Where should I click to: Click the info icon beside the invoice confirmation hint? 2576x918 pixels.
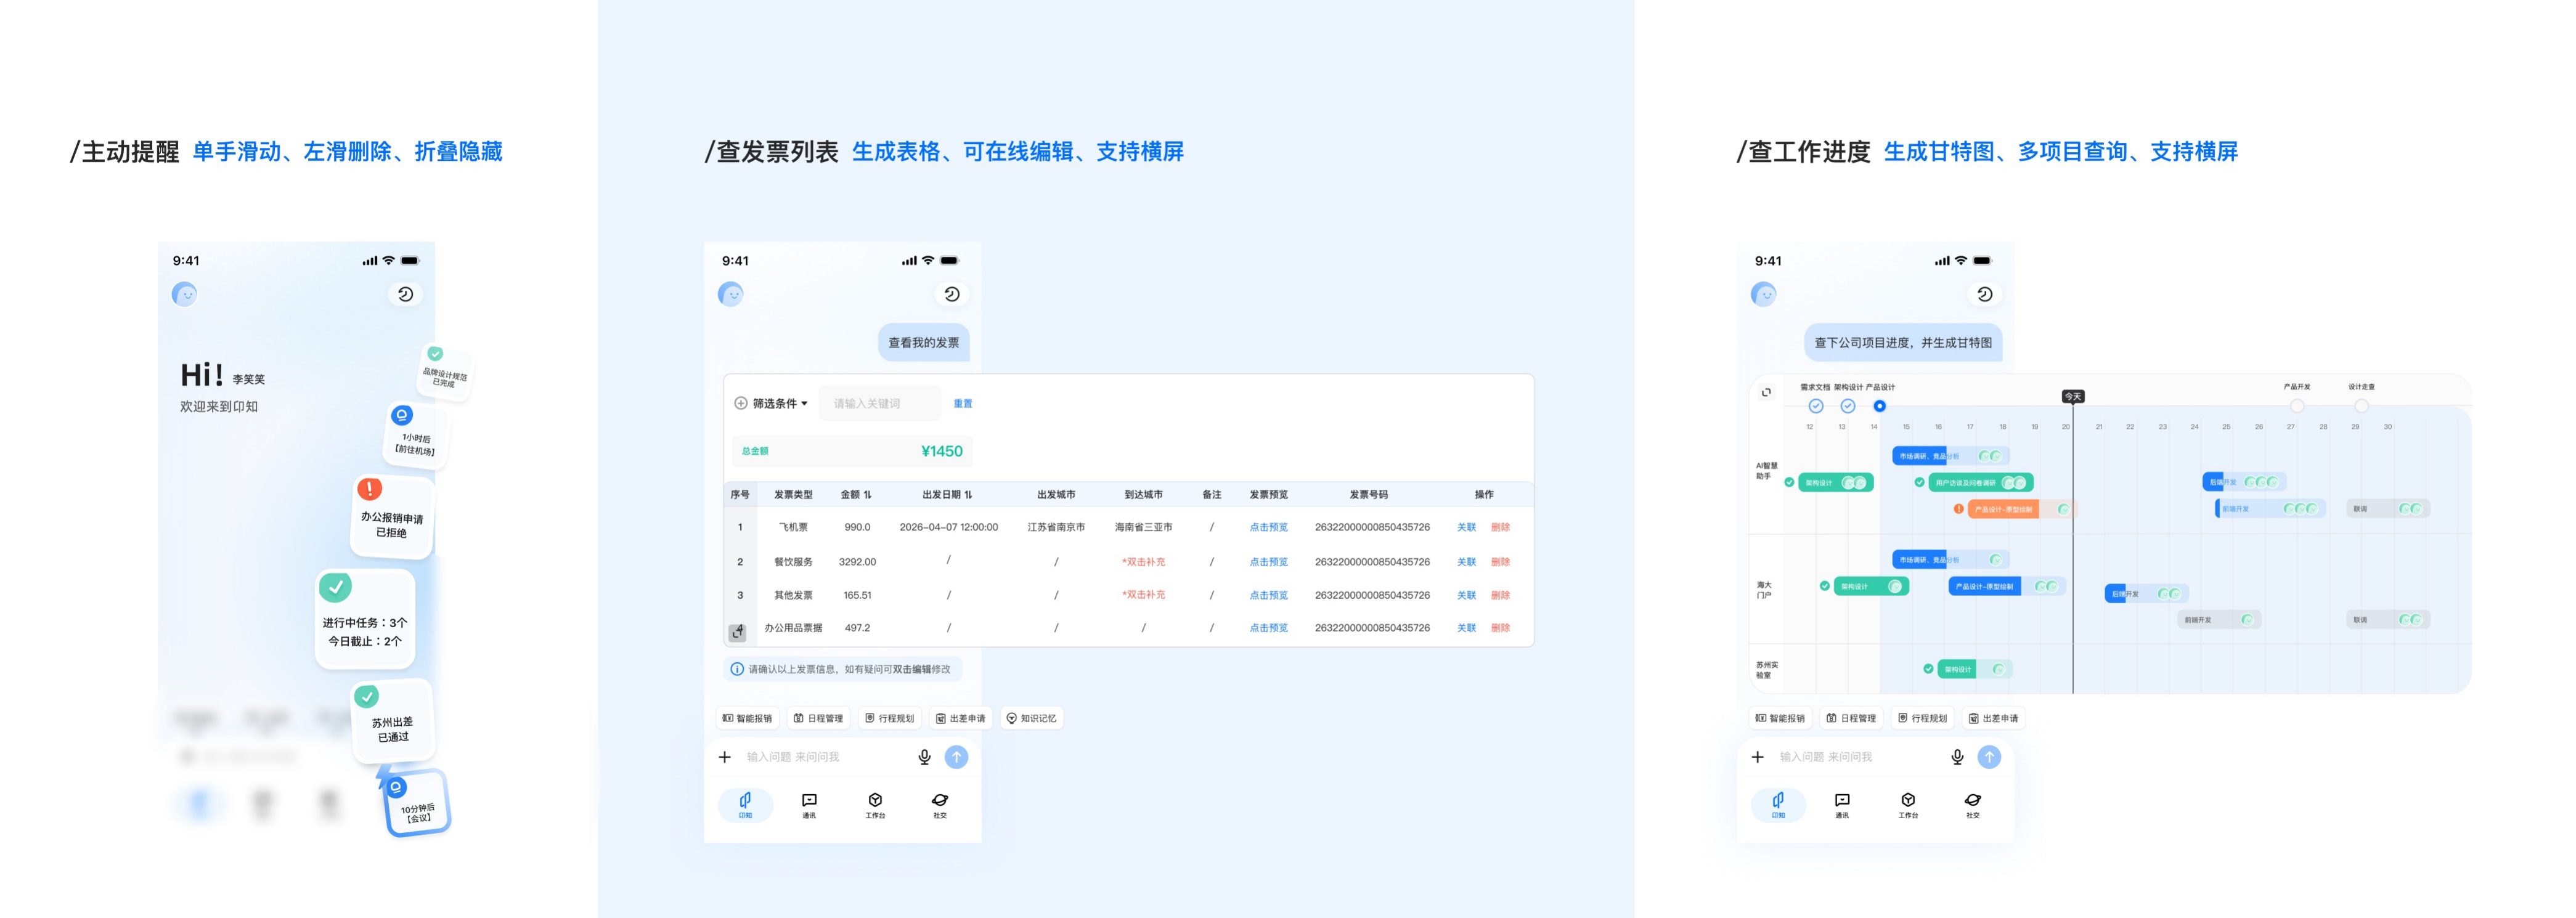point(737,669)
